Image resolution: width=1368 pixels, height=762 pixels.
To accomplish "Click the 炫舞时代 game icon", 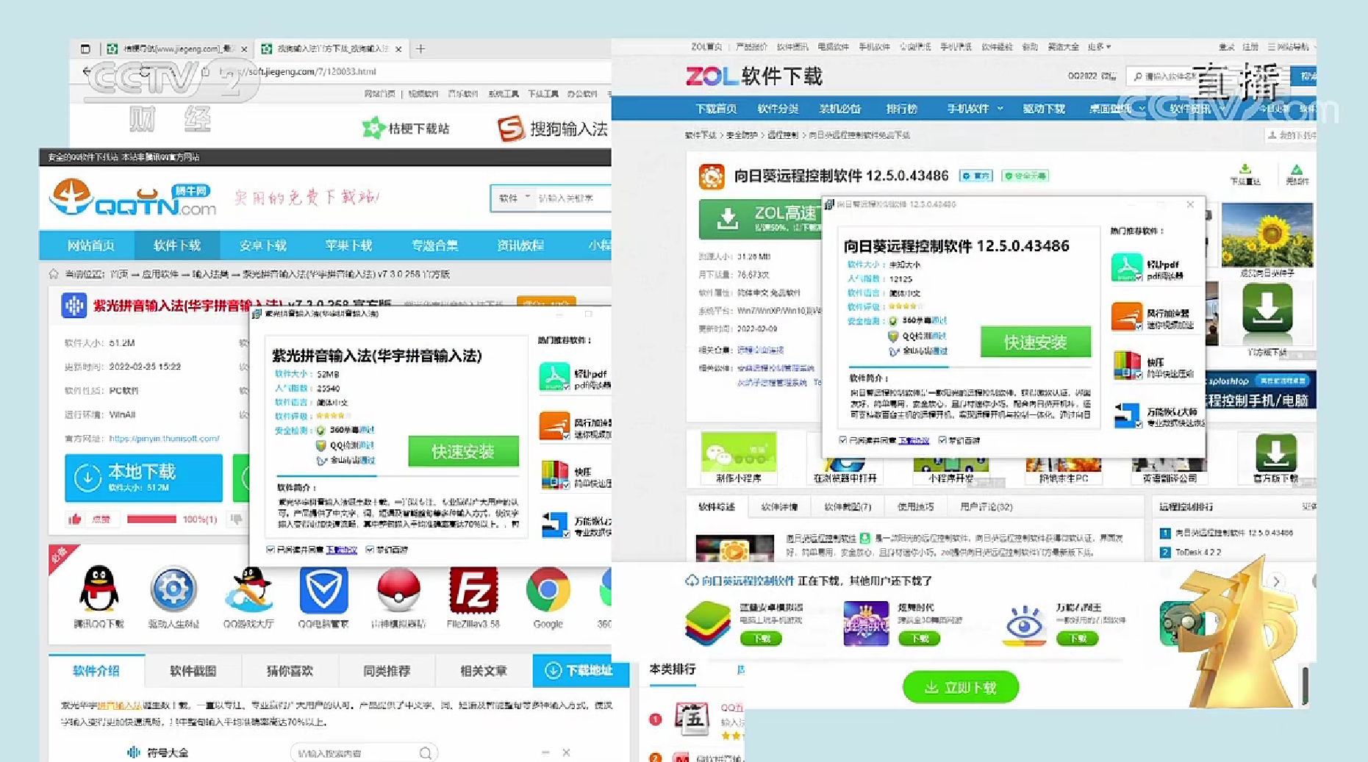I will coord(866,623).
